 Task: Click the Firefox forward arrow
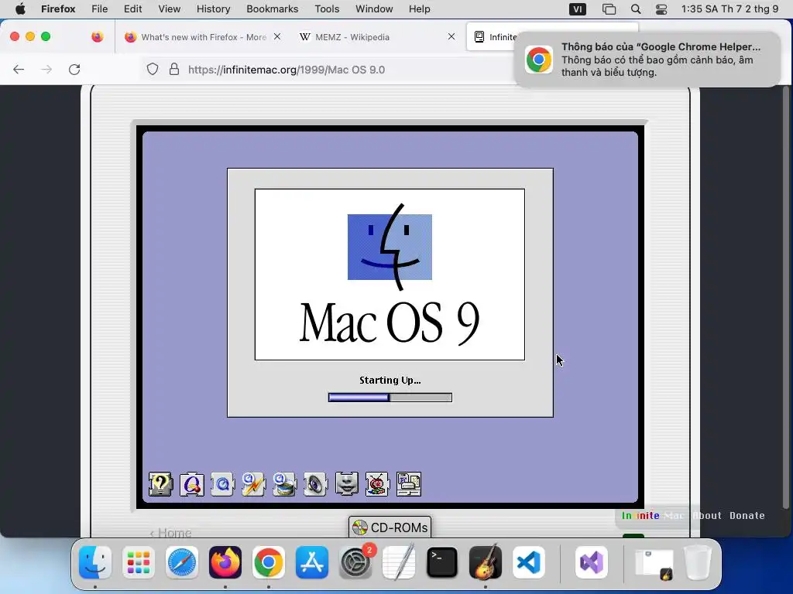click(x=46, y=69)
